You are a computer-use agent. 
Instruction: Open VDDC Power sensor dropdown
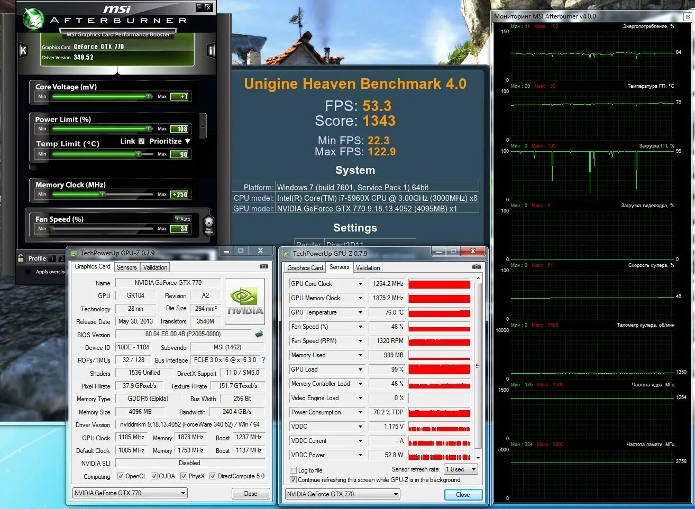(x=360, y=455)
